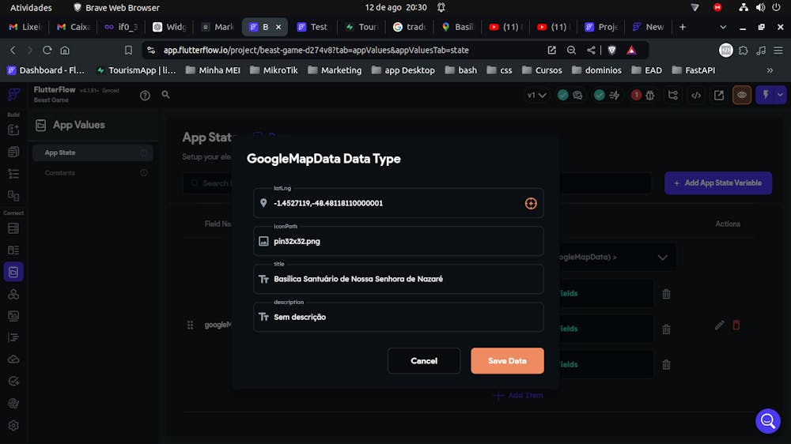Click the location picker target icon in latLng field
This screenshot has width=791, height=444.
(531, 203)
